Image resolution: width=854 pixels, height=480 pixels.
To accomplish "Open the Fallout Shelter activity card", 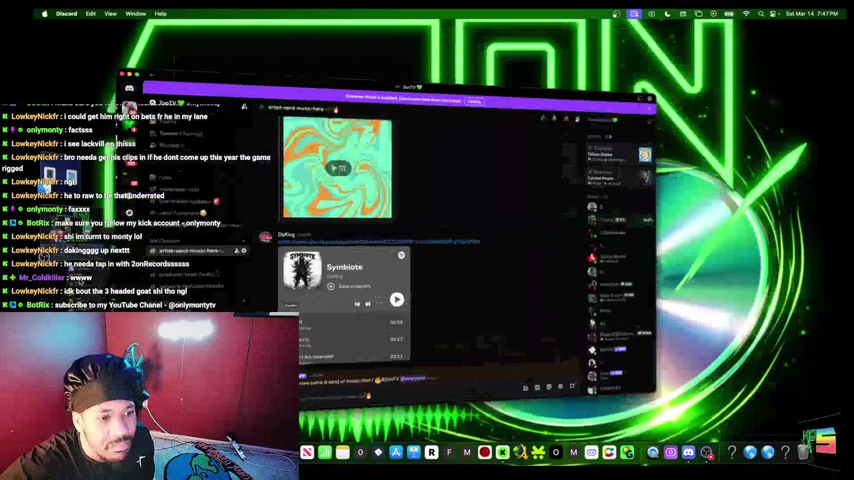I will [619, 155].
